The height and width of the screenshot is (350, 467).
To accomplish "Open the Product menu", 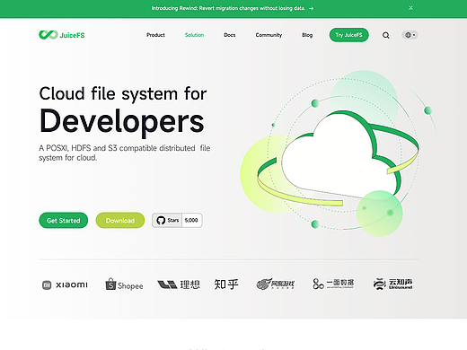I will tap(155, 35).
